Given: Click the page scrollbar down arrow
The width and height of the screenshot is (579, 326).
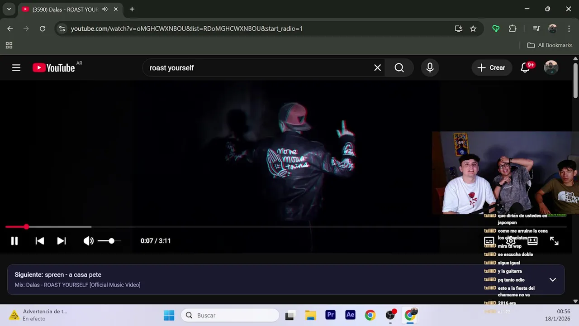Looking at the screenshot, I should coord(575,301).
